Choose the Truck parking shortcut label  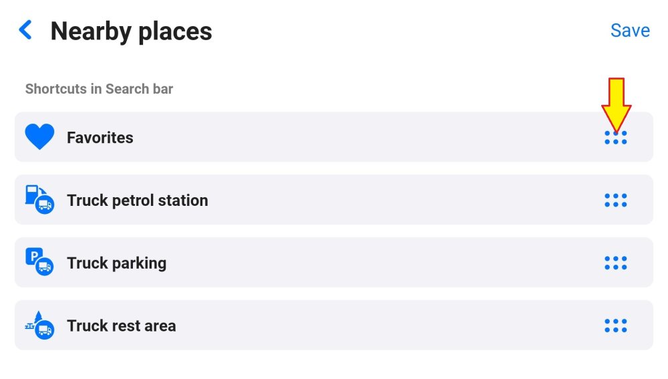click(x=116, y=263)
